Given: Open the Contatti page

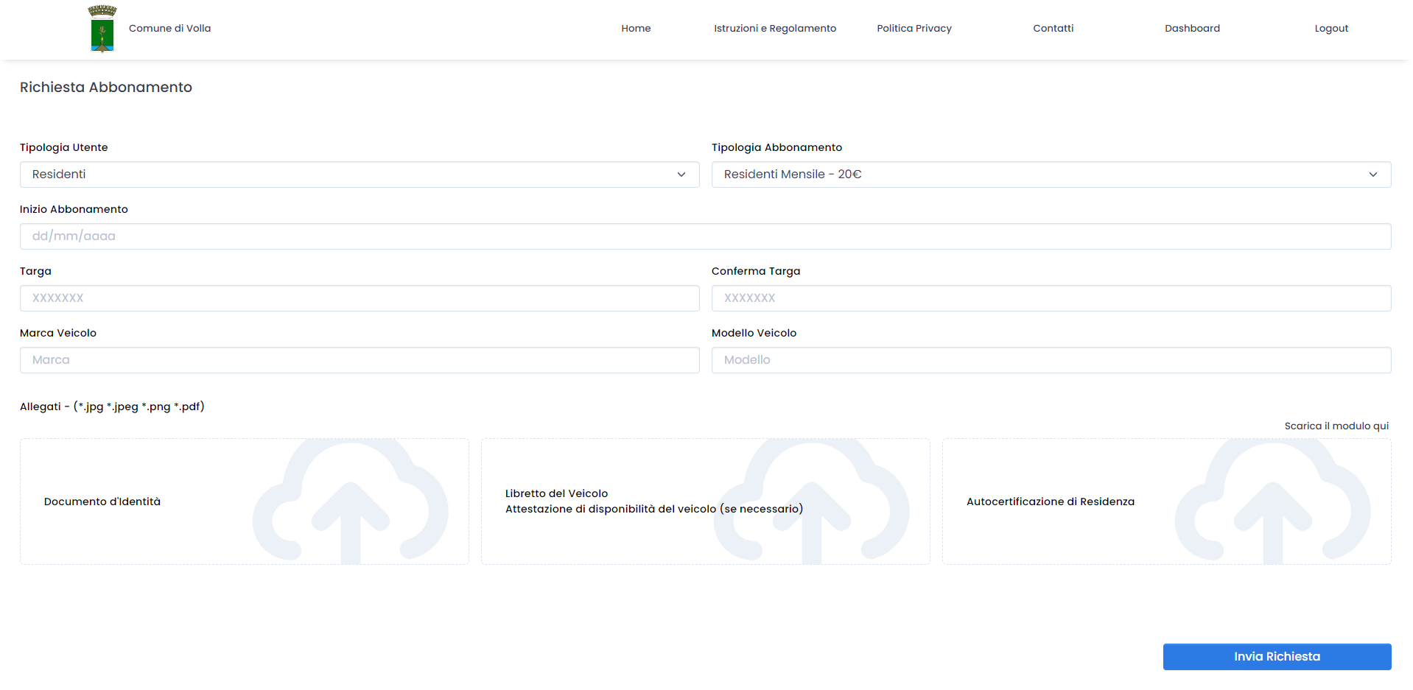Looking at the screenshot, I should (1053, 28).
